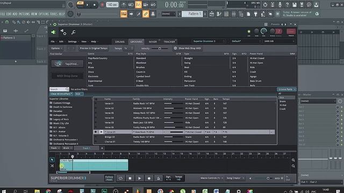Click the zoom in magnifier on the song timeline

click(293, 160)
